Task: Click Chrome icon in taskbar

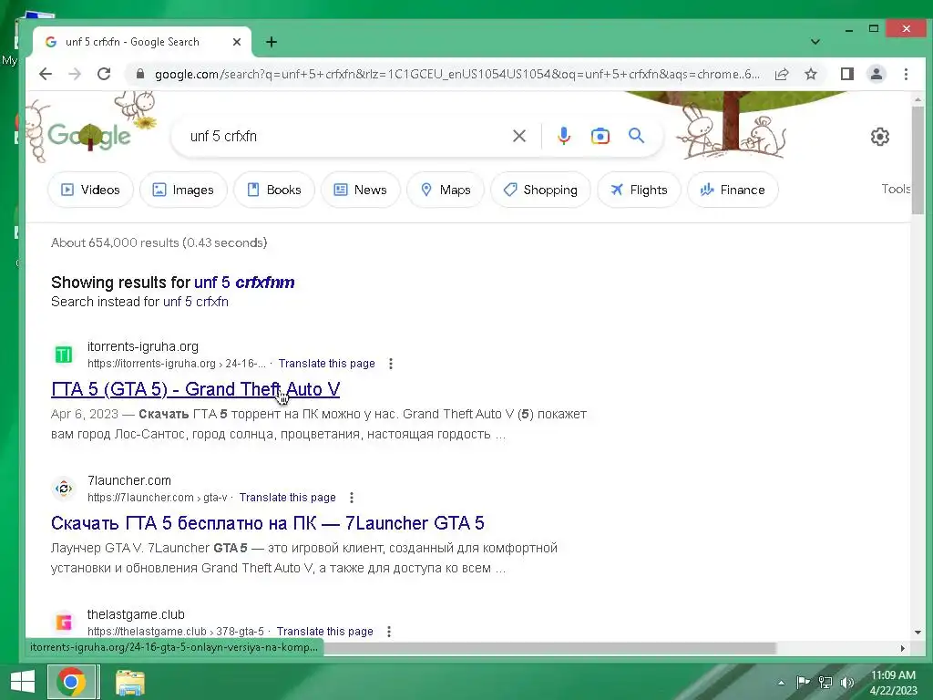Action: click(71, 682)
